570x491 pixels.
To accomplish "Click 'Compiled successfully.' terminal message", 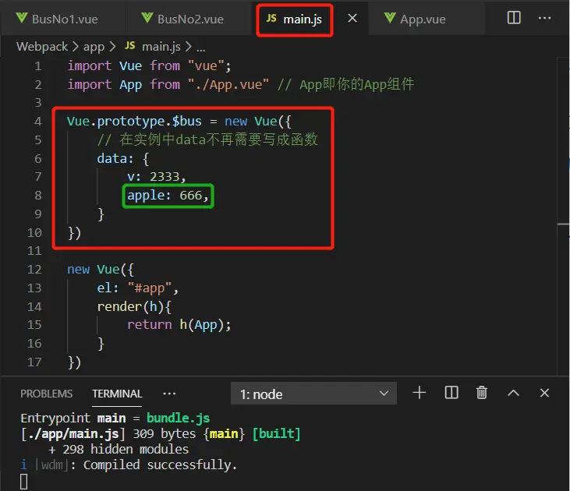I will coord(161,465).
